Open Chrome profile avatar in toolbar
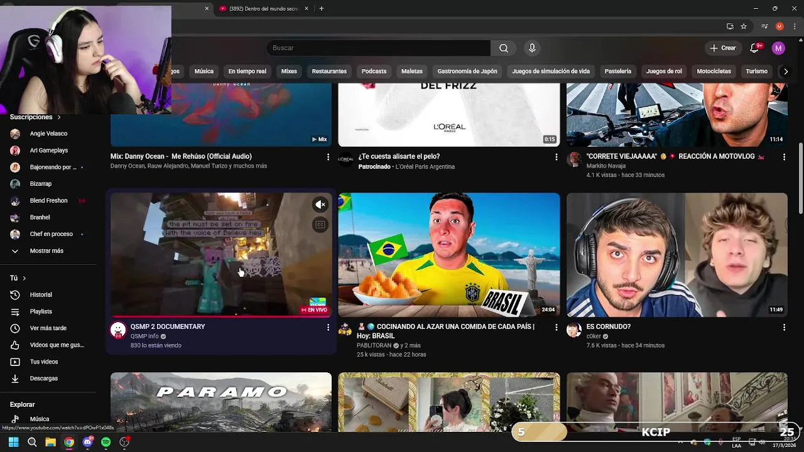 point(780,26)
